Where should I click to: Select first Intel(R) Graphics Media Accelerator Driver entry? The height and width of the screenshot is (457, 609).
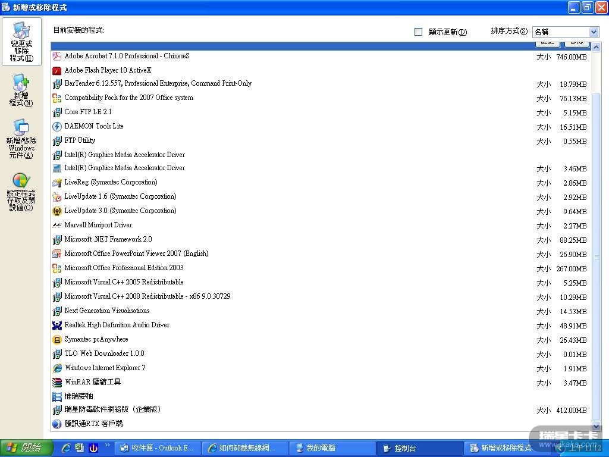click(x=321, y=155)
